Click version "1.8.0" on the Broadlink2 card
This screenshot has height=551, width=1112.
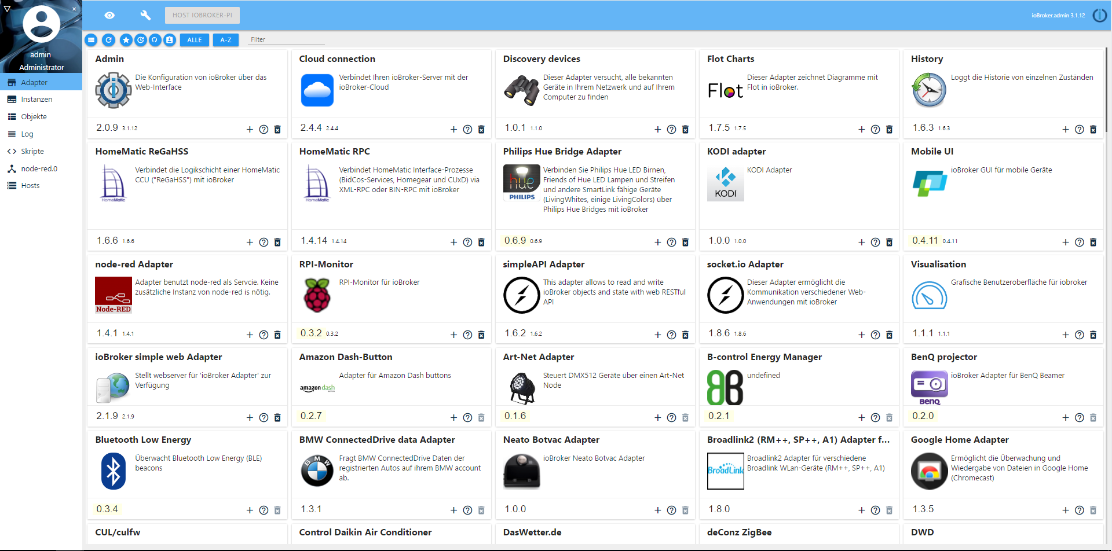[x=719, y=509]
